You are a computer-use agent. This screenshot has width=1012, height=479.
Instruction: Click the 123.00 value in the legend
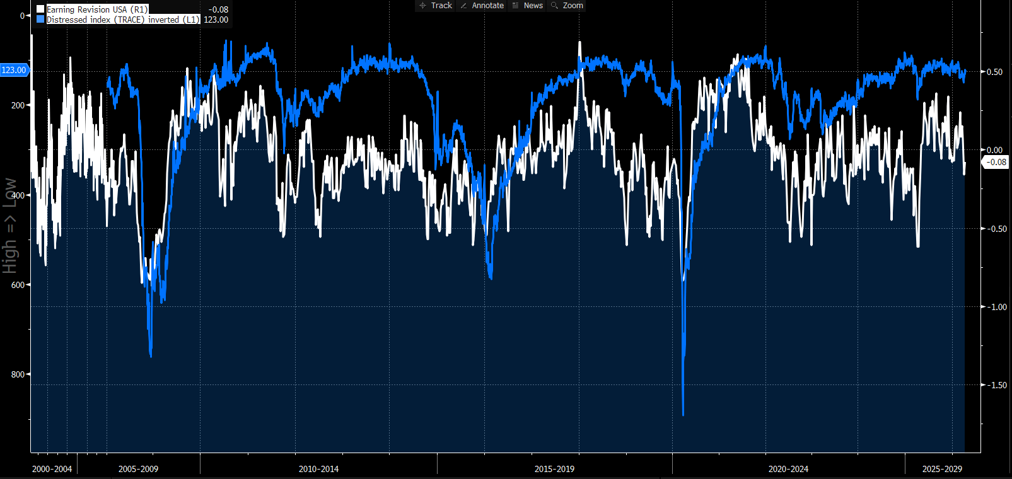(216, 20)
